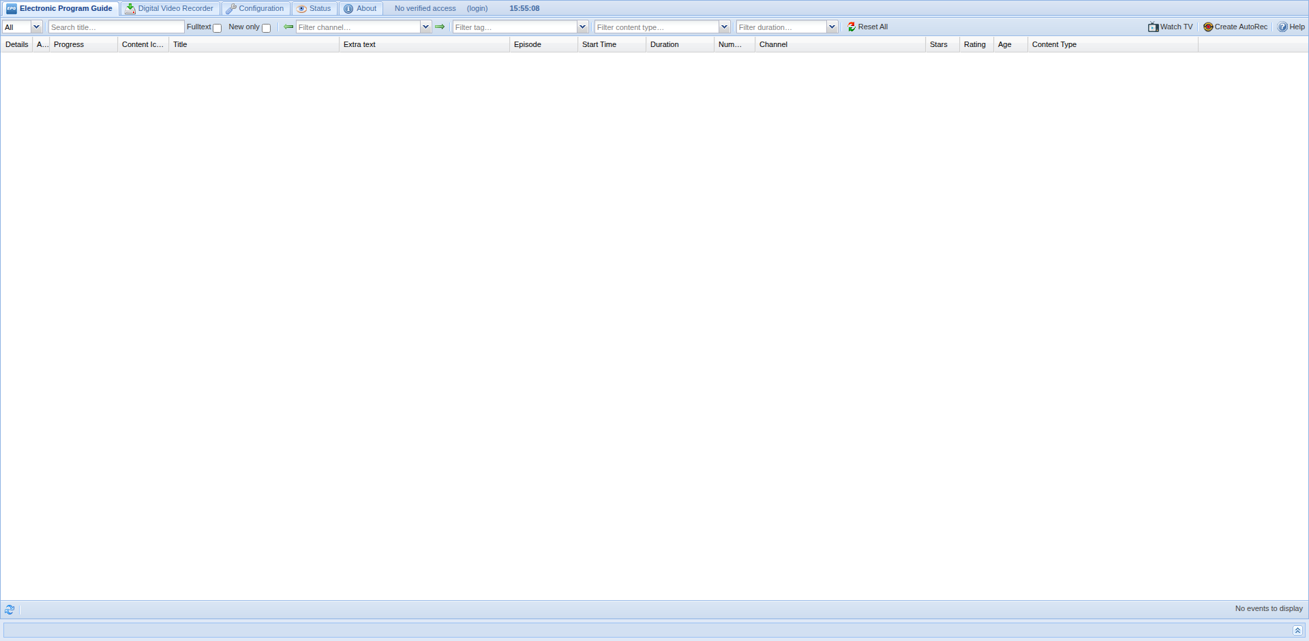Select previous channel with left green arrow

pos(288,27)
